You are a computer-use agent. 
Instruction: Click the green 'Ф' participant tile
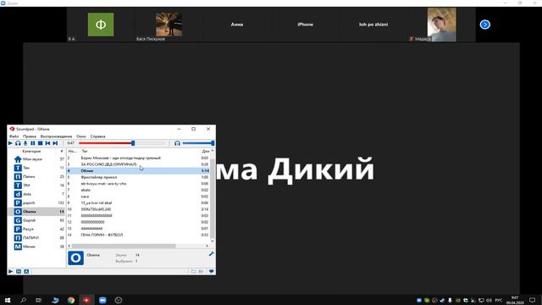(101, 25)
